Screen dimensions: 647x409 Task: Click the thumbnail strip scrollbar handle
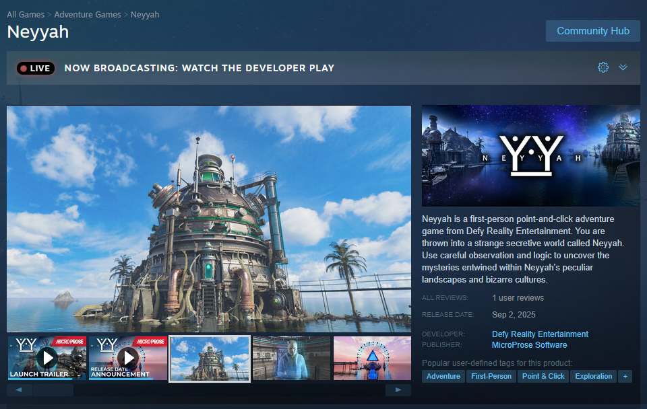[x=53, y=389]
